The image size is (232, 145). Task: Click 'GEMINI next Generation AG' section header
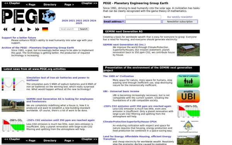point(151,32)
